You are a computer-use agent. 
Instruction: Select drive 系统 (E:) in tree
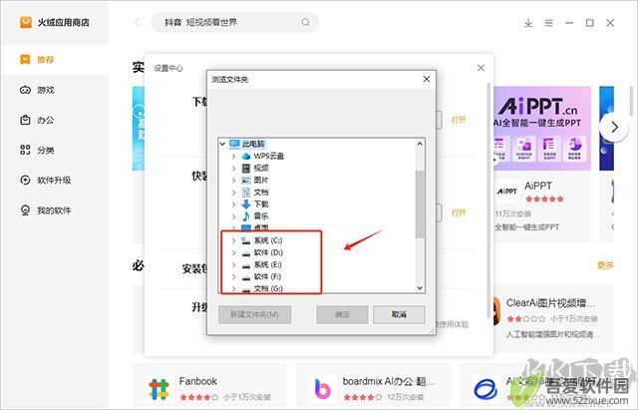click(267, 264)
